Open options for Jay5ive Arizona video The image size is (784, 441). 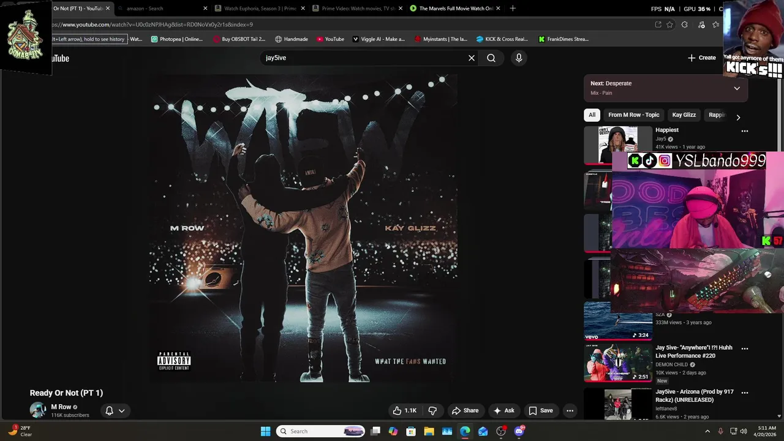click(x=745, y=393)
